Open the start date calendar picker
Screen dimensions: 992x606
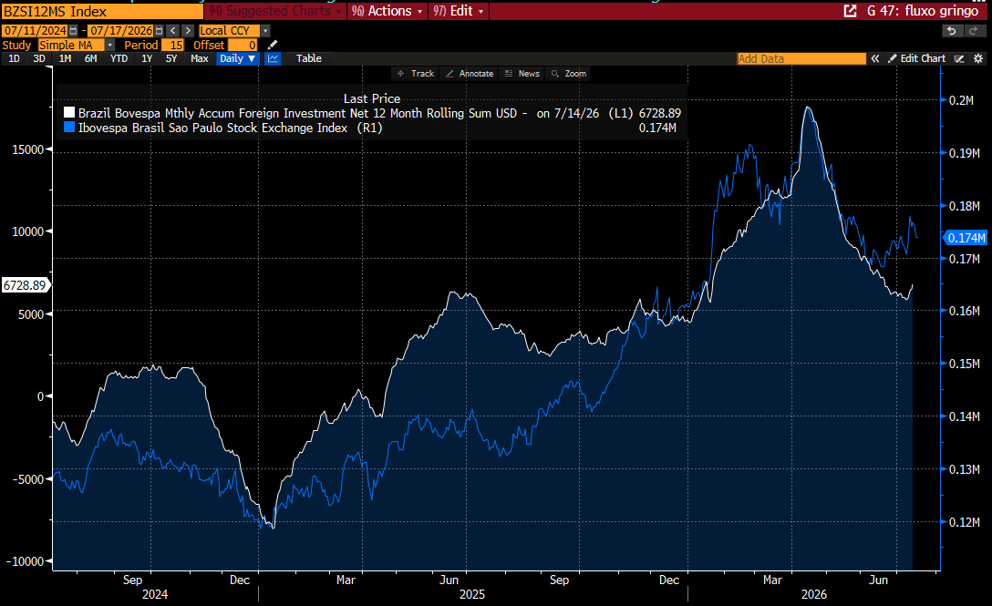73,30
